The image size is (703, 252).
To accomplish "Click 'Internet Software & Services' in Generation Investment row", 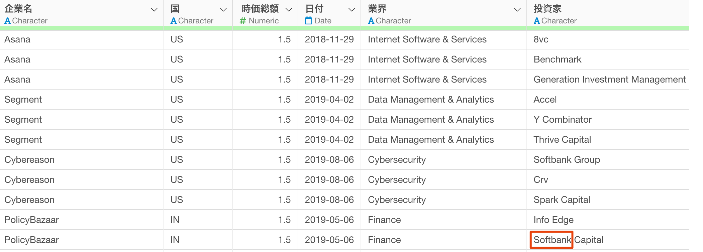I will point(427,80).
